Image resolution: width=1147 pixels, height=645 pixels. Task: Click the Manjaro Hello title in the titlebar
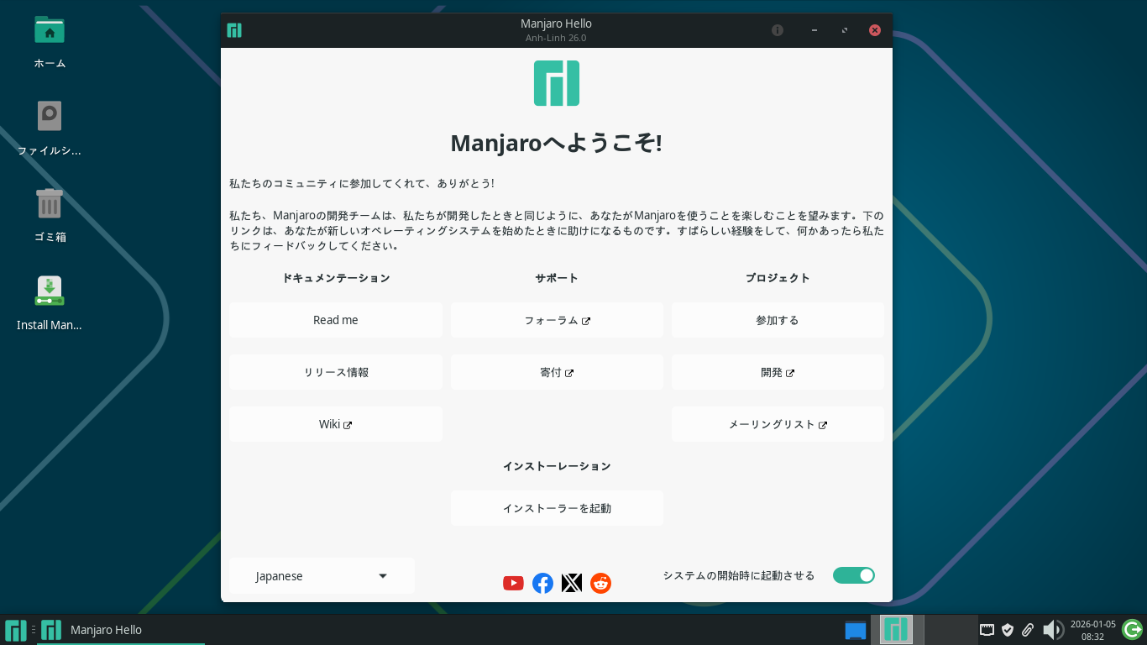click(x=556, y=24)
